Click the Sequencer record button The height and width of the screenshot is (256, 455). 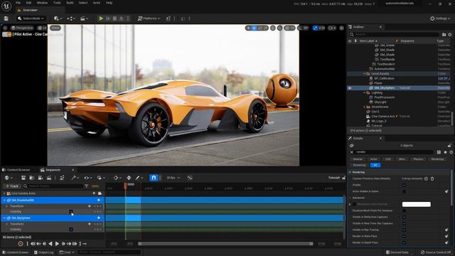coord(21,244)
